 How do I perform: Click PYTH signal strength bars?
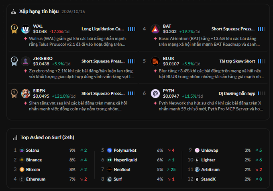(x=261, y=94)
